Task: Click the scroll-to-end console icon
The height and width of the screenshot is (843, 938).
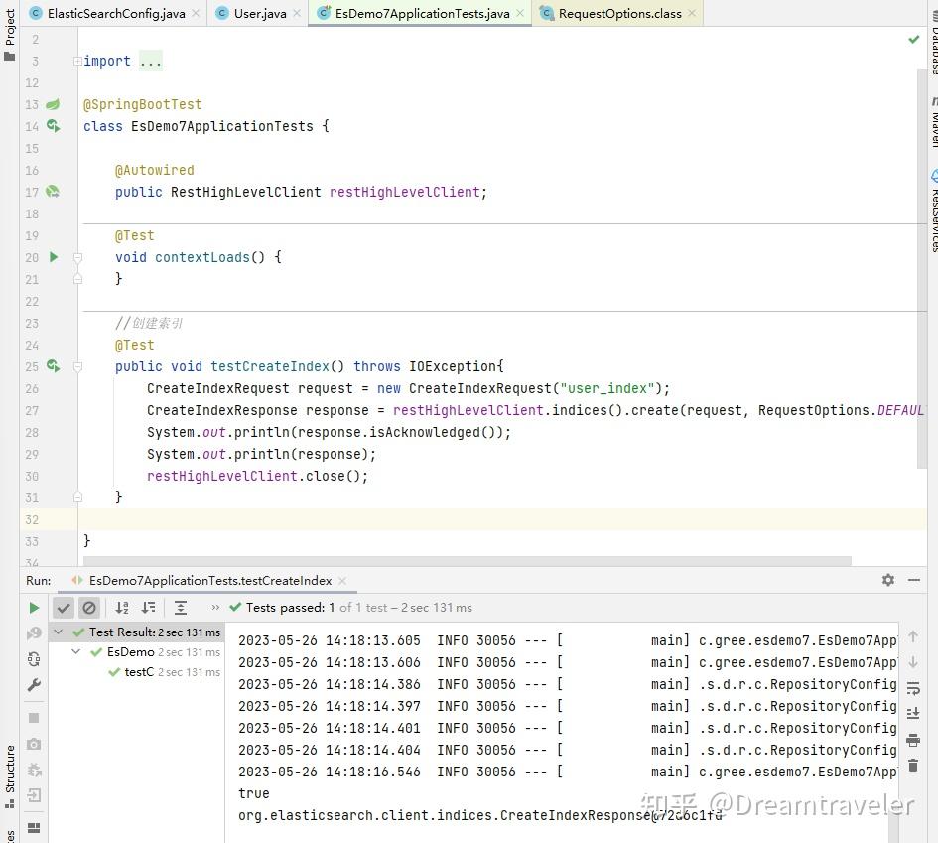Action: pyautogui.click(x=913, y=714)
